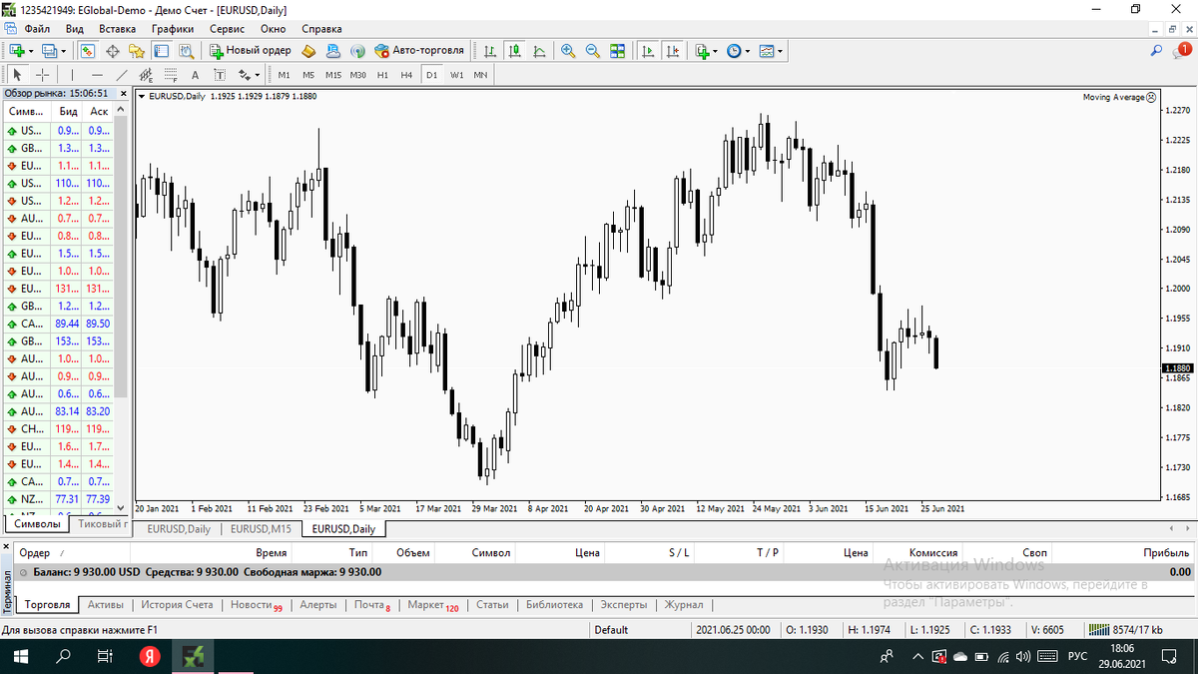The height and width of the screenshot is (674, 1198).
Task: Draw a vertical line
Action: point(72,75)
